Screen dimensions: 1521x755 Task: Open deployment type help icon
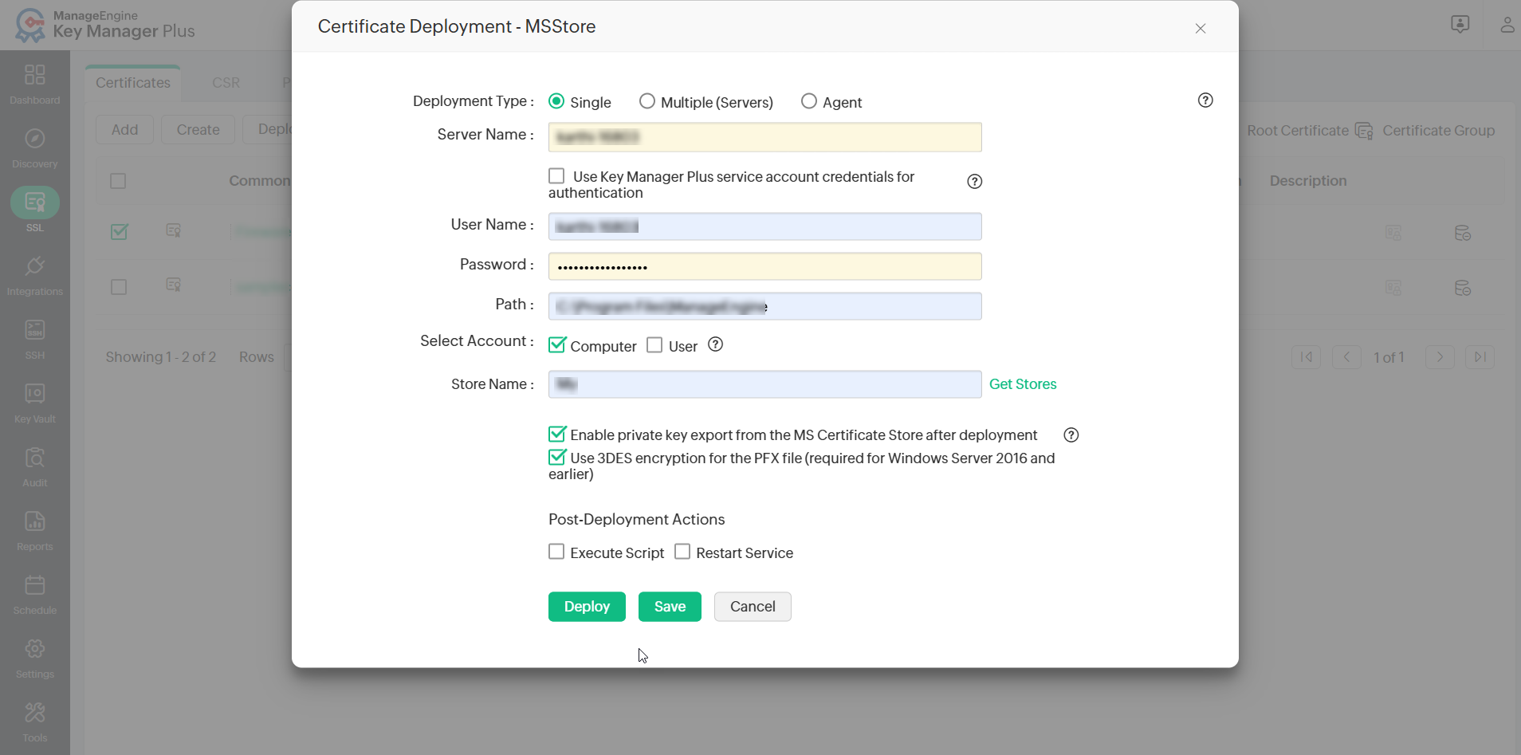tap(1205, 100)
